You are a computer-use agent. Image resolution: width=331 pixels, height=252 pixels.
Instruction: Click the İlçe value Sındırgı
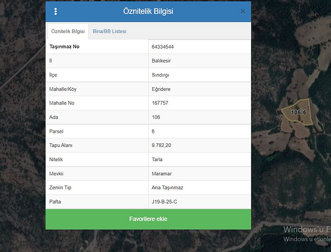click(x=161, y=75)
